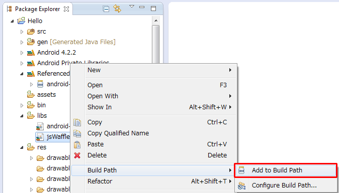Open the Package Explorer View Menu triangle
Viewport: 339px width, 193px height.
point(132,7)
